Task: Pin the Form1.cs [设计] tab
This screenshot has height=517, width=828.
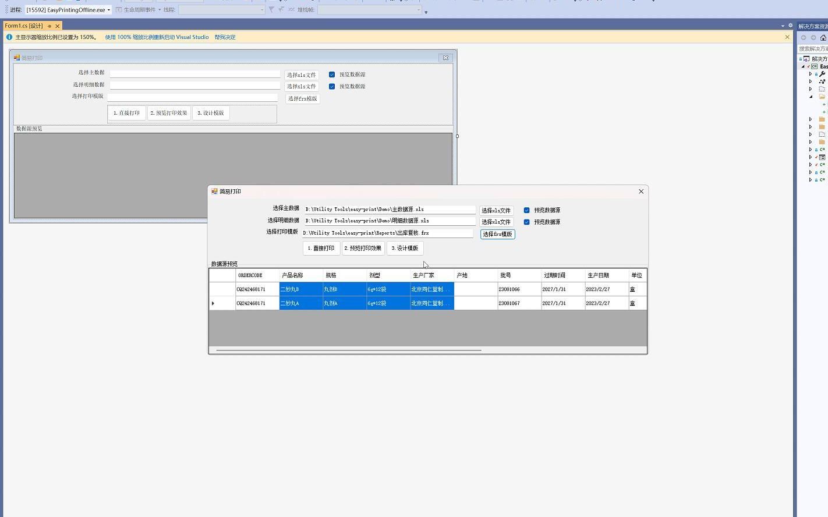Action: [49, 26]
